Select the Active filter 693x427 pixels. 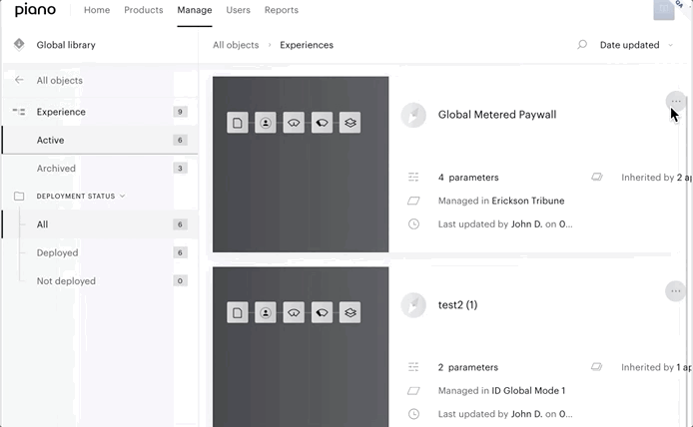pos(100,140)
